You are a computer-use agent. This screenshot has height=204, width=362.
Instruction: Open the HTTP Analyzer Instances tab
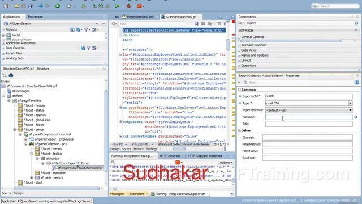pyautogui.click(x=205, y=156)
